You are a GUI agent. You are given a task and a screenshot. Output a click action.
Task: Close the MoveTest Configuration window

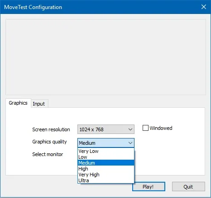pyautogui.click(x=204, y=7)
